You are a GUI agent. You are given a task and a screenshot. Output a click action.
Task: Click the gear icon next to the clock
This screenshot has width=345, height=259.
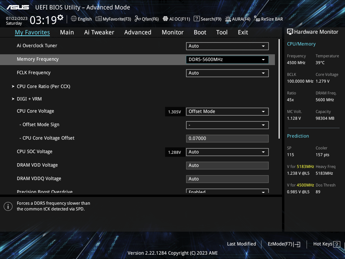pyautogui.click(x=60, y=17)
